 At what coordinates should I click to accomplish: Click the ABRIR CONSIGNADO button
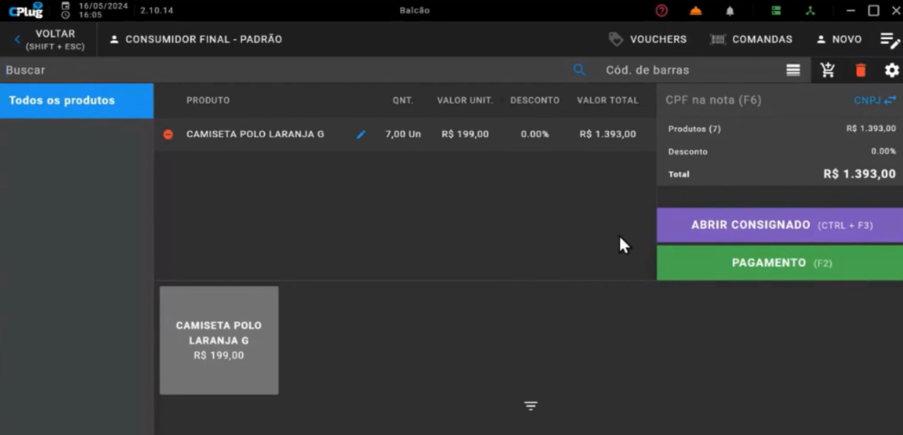point(780,225)
